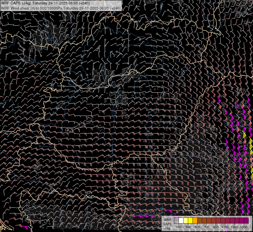
Task: Click the 1300 legend scale label
Action: pyautogui.click(x=234, y=227)
